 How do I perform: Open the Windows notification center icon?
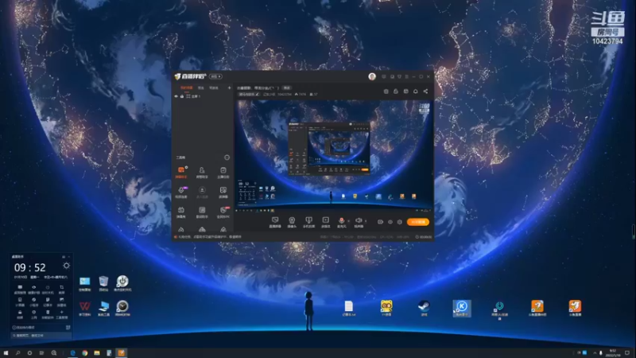[627, 352]
